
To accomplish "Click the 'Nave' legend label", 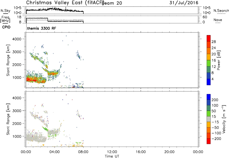I will 218,20.
